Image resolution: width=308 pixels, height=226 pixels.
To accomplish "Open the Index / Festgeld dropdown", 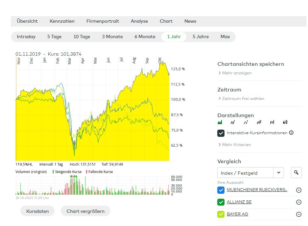I will [x=250, y=173].
